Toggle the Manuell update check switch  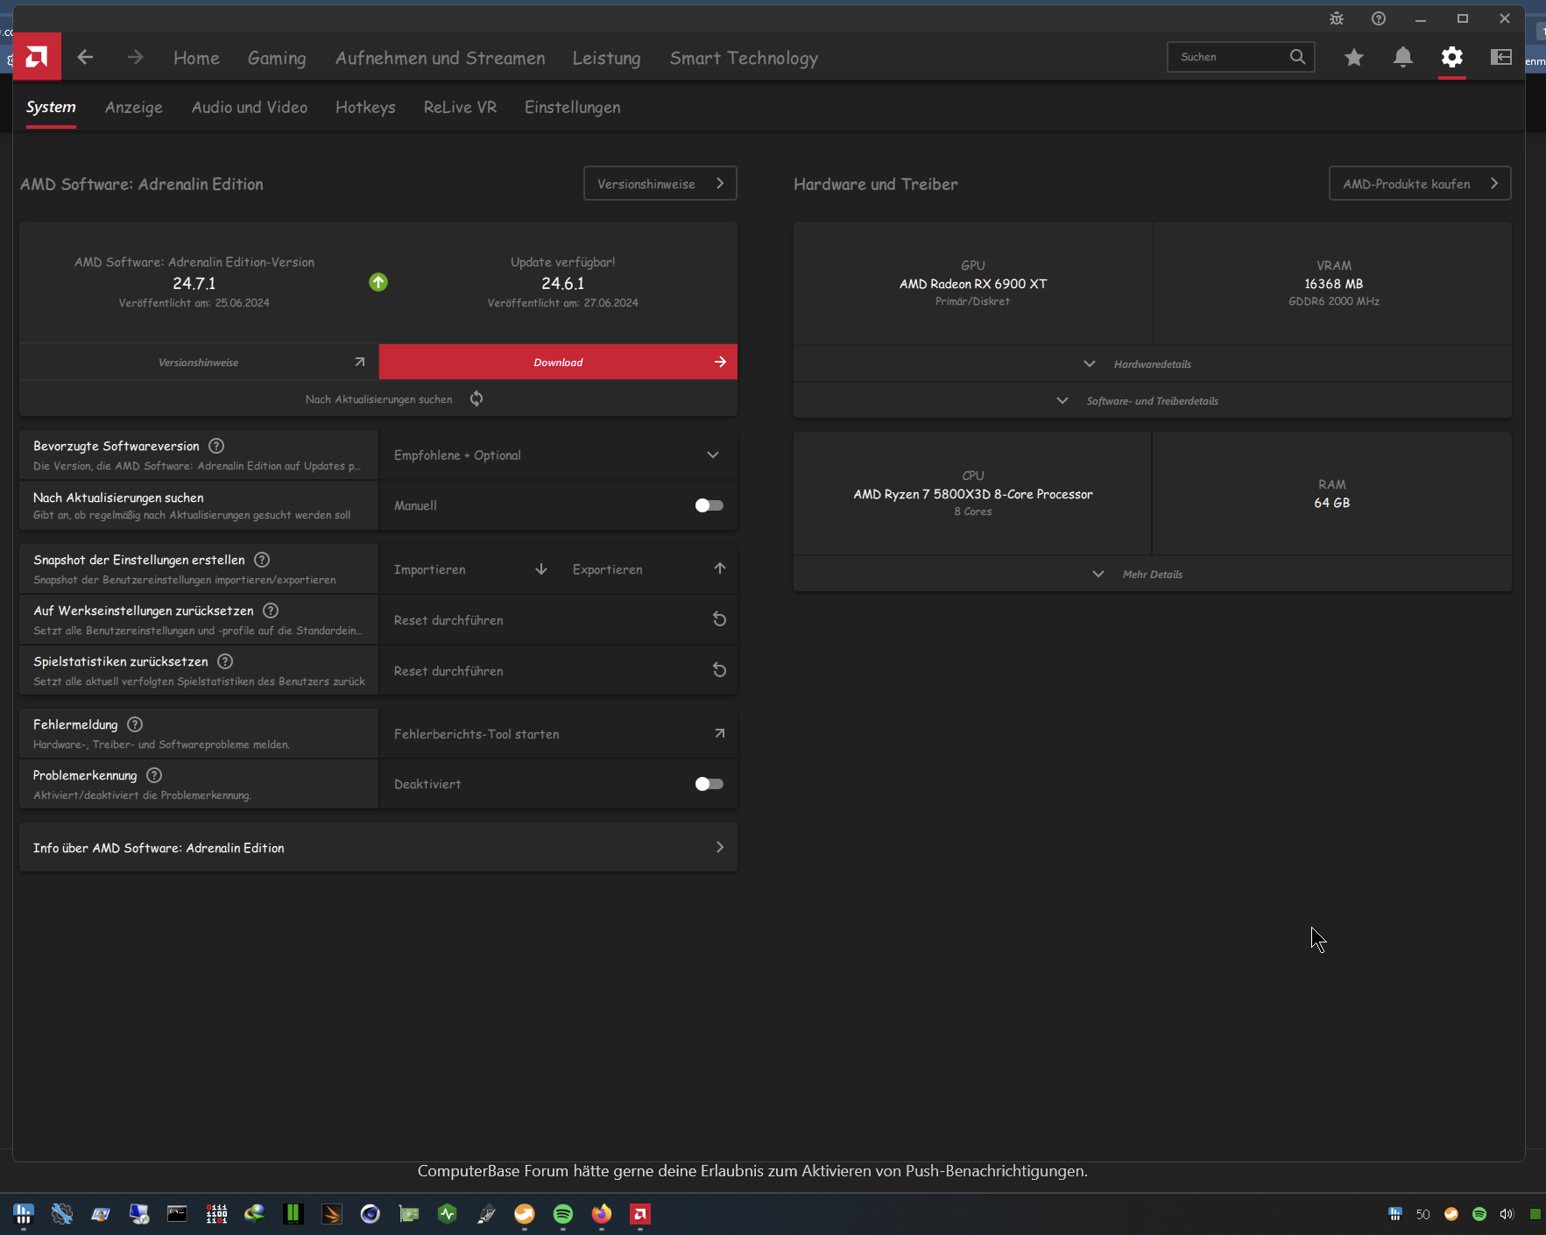(709, 505)
